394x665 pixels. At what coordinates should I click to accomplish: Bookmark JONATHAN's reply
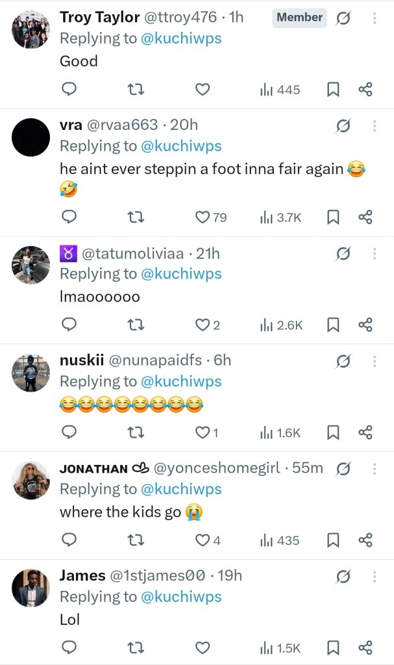(333, 540)
